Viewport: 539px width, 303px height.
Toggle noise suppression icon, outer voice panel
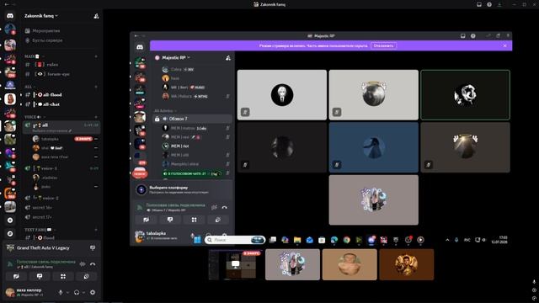click(x=83, y=263)
